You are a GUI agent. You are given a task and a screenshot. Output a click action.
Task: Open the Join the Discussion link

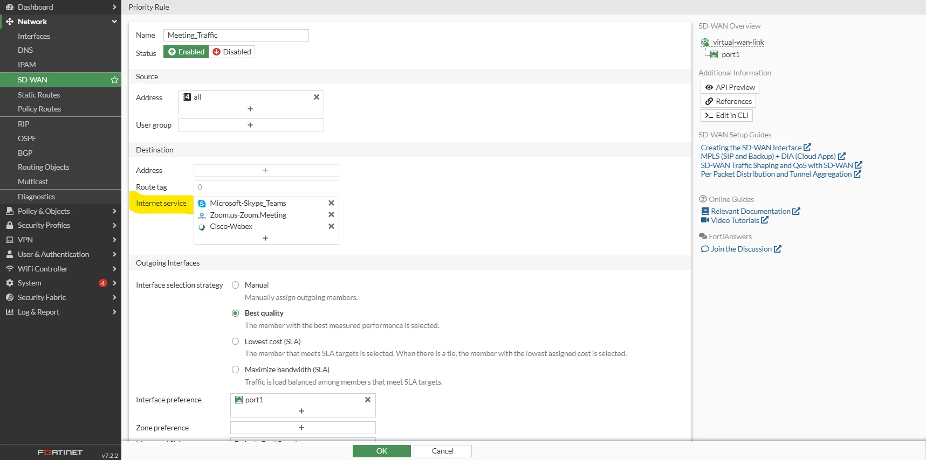(741, 249)
